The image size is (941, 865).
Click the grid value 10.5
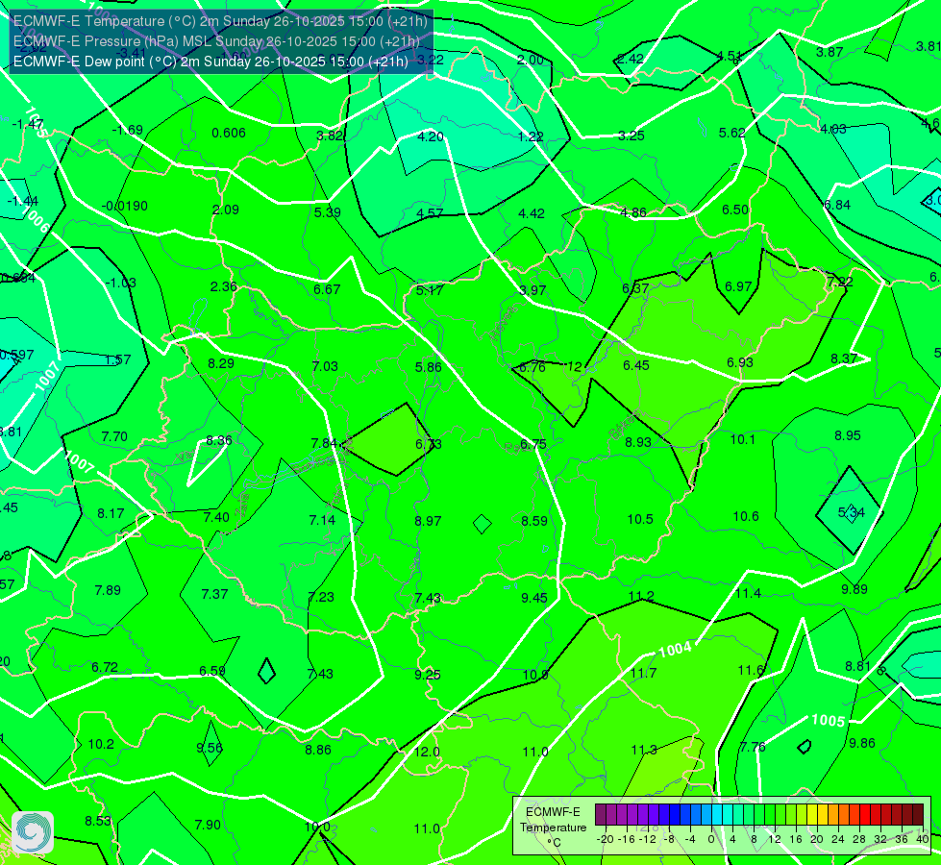click(640, 519)
